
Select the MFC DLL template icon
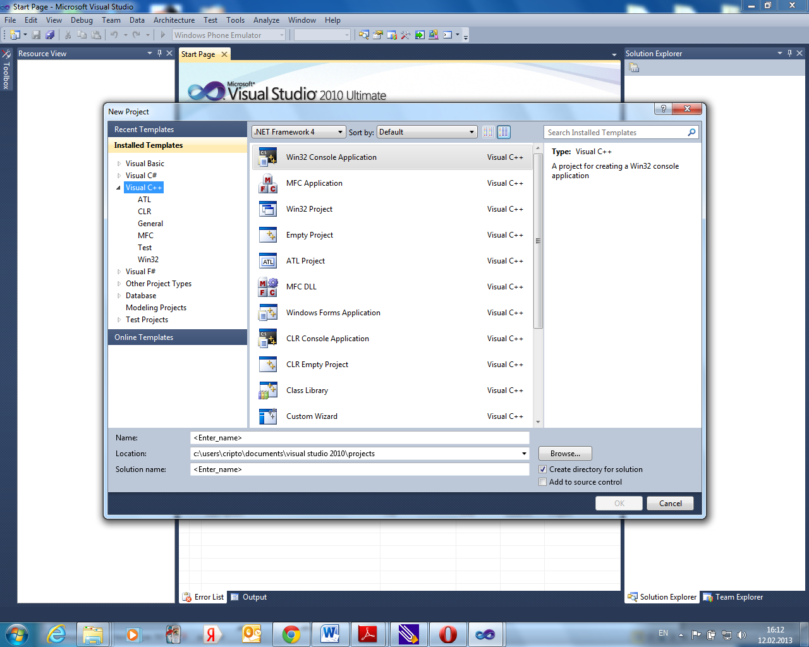point(268,287)
